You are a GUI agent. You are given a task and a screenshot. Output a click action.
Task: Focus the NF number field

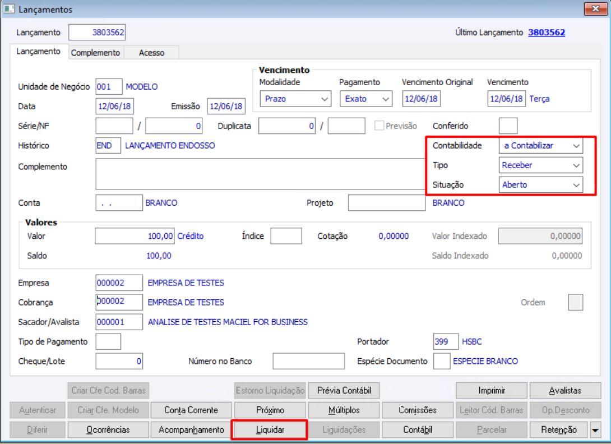pos(174,126)
